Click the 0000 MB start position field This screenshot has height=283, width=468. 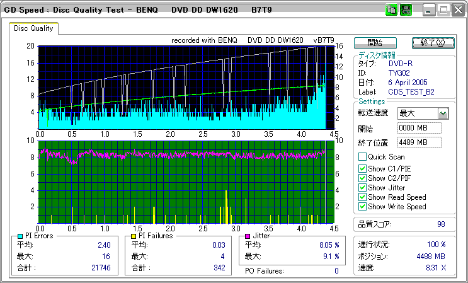click(419, 128)
